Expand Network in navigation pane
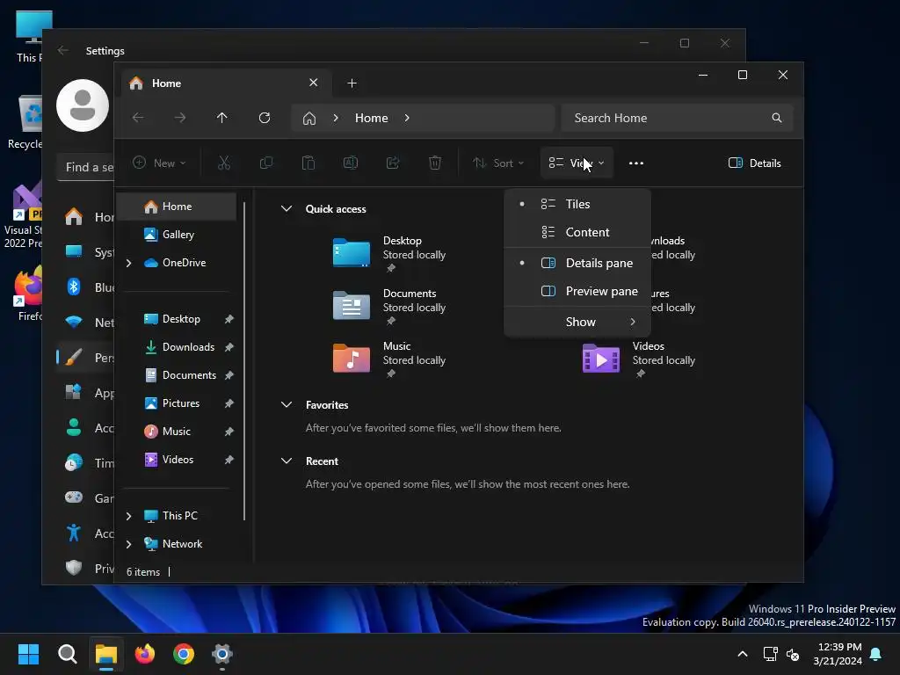The image size is (900, 675). pyautogui.click(x=128, y=544)
